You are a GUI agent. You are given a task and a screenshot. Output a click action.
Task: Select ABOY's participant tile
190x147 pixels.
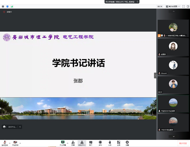click(x=173, y=85)
